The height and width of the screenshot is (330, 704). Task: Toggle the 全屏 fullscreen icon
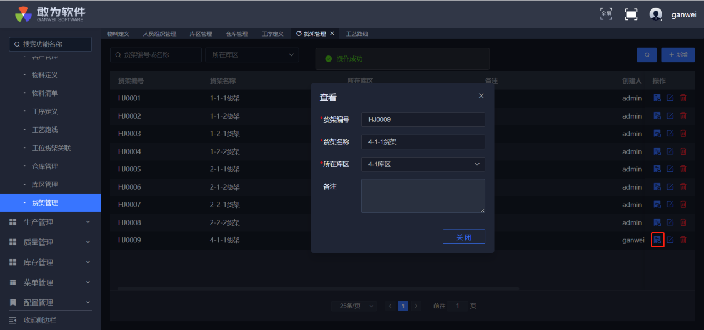[606, 14]
